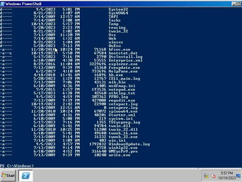Minimize the Windows PowerShell window
The height and width of the screenshot is (182, 242).
234,4
